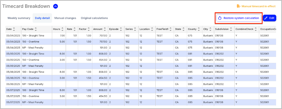Click the 'Manual timecard in effect' label
The image size is (282, 109).
coord(258,6)
